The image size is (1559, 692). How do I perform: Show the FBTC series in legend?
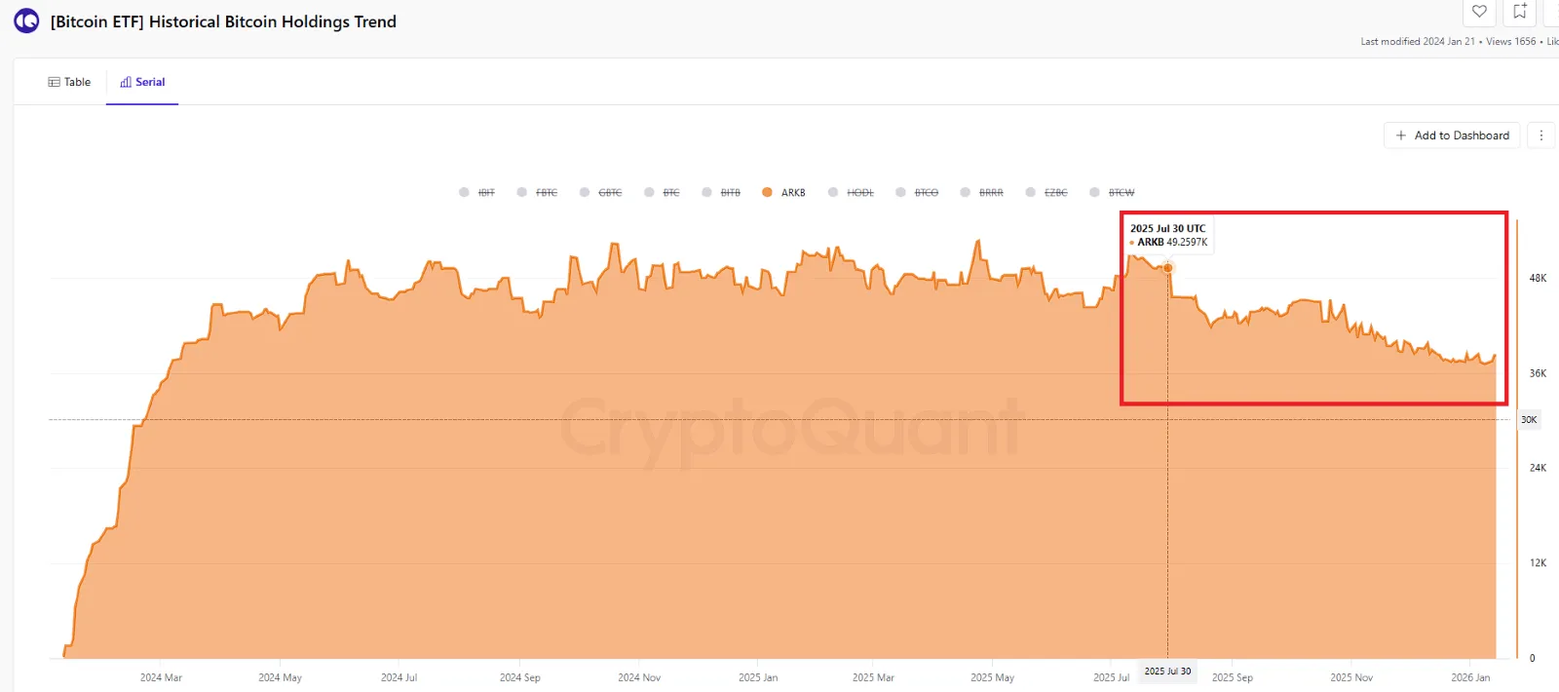546,193
